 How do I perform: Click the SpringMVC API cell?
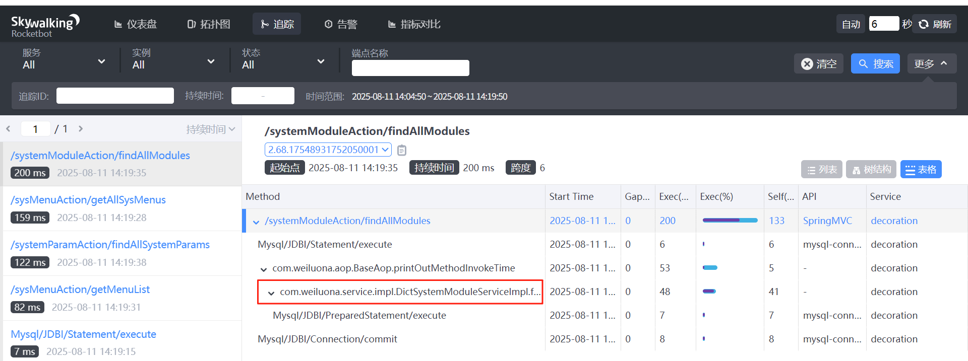(x=827, y=221)
